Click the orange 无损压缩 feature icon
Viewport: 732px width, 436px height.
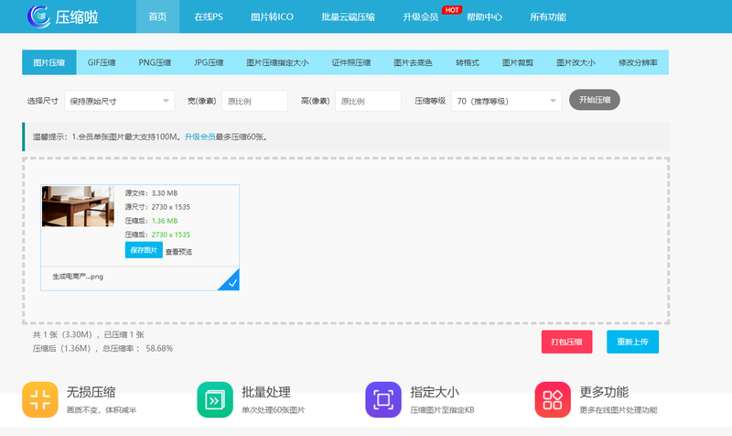click(40, 399)
